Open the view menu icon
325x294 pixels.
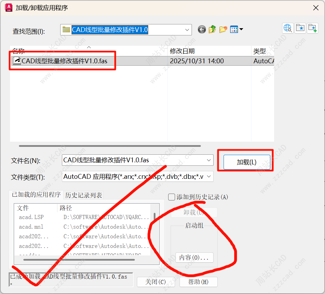[236, 30]
